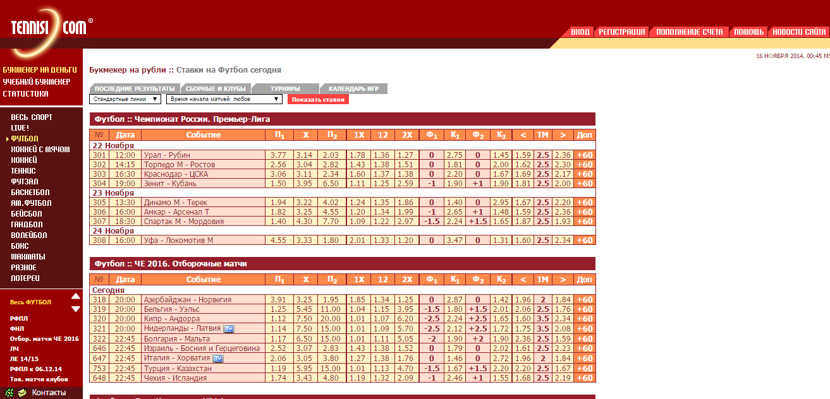Go to Пополнение счета
Viewport: 830px width, 399px height.
pyautogui.click(x=689, y=32)
